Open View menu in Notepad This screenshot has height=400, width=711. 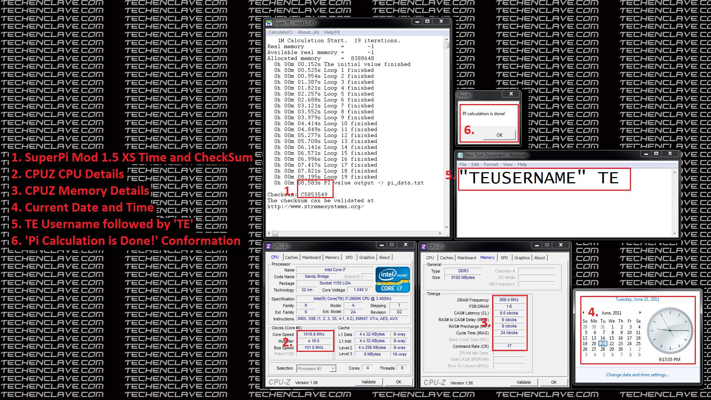[508, 164]
